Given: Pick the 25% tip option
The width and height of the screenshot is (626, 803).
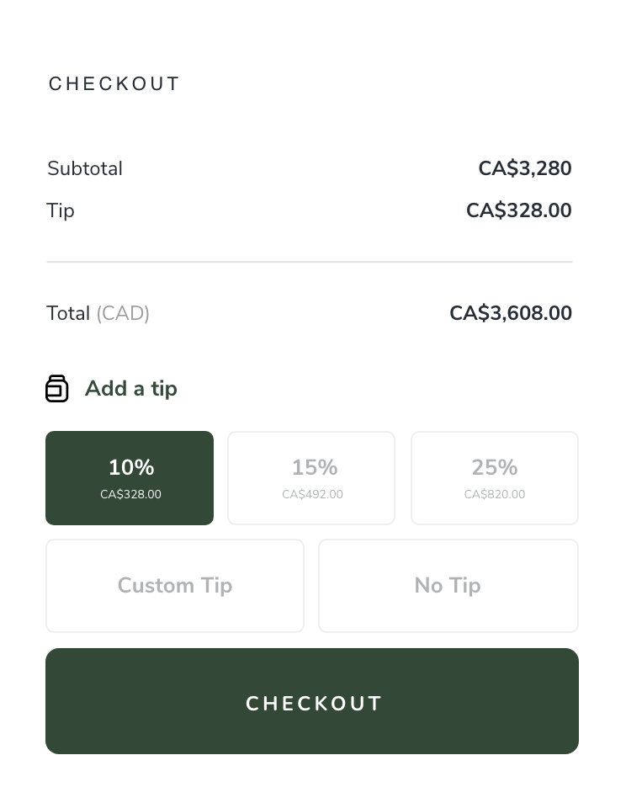Looking at the screenshot, I should coord(495,477).
